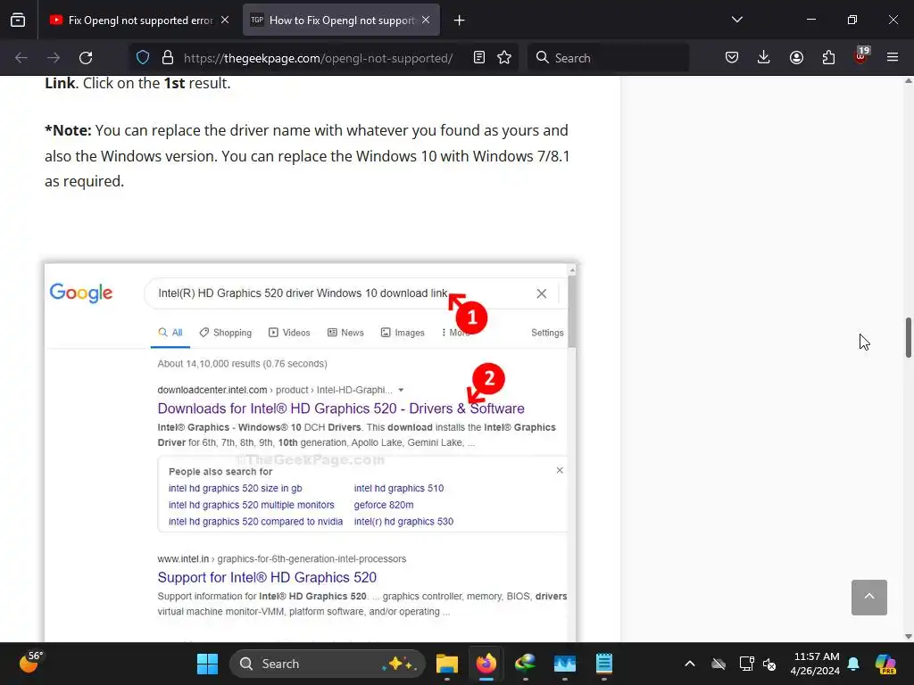Open Firefox View from the tab strip
Image resolution: width=914 pixels, height=685 pixels.
click(x=18, y=20)
